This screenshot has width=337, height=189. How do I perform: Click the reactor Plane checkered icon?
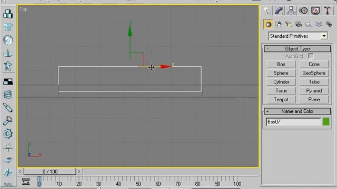click(x=8, y=82)
